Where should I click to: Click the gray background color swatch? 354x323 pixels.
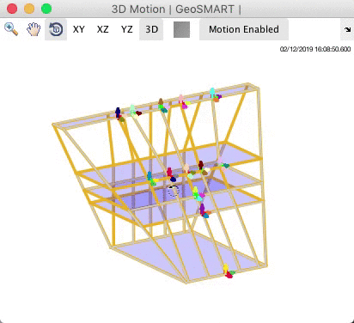181,29
